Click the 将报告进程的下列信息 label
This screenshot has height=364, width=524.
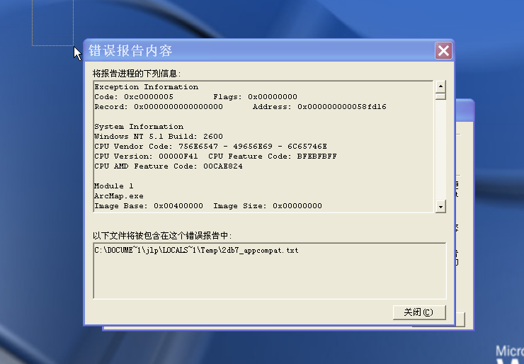point(137,73)
